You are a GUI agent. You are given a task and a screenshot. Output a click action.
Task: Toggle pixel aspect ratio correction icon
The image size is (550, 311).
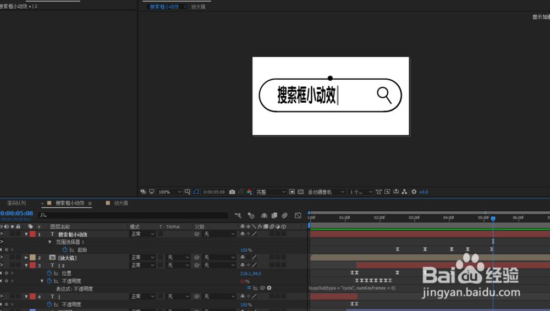(x=378, y=192)
